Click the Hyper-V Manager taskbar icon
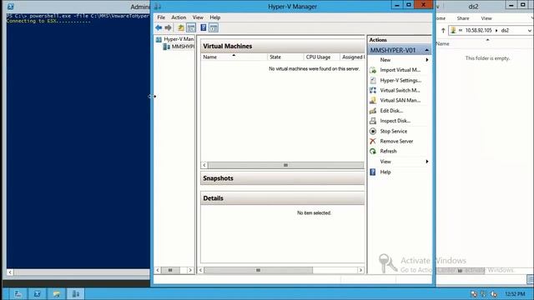This screenshot has width=534, height=300. 76,294
